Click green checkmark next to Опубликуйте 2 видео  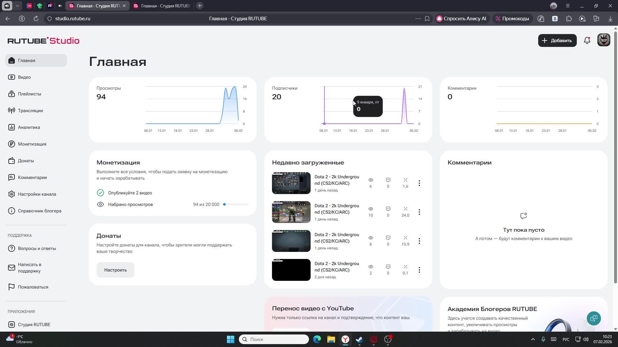tap(100, 193)
